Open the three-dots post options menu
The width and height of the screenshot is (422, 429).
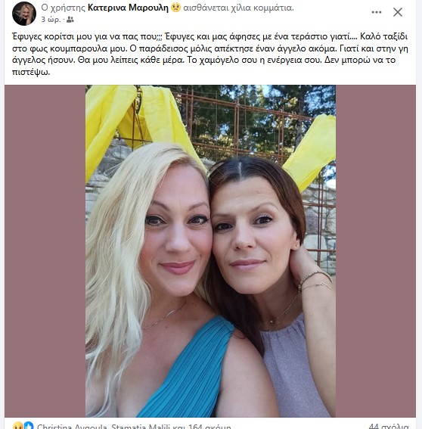pyautogui.click(x=377, y=12)
